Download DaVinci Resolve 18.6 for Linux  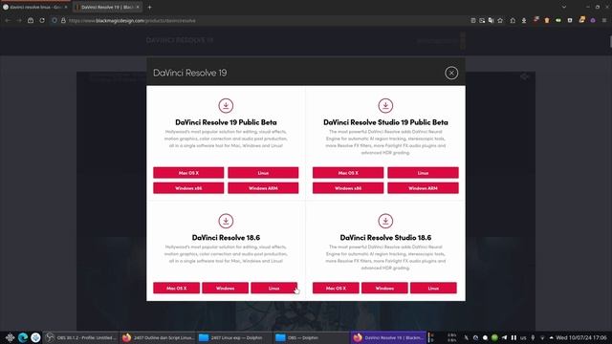(274, 288)
